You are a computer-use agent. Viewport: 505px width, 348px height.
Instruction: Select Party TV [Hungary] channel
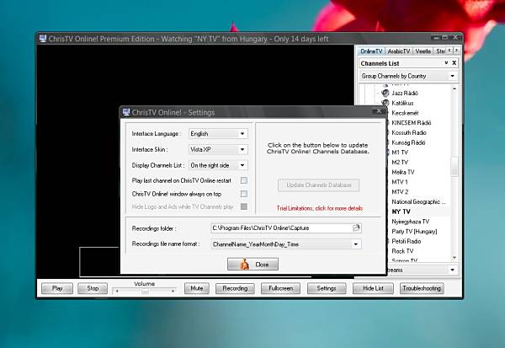(x=414, y=232)
